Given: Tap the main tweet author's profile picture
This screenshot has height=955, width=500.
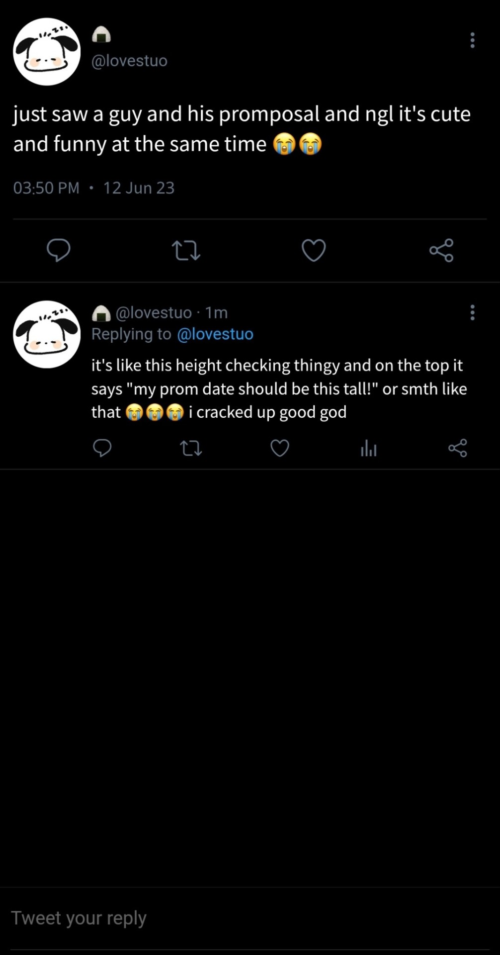Looking at the screenshot, I should (47, 52).
